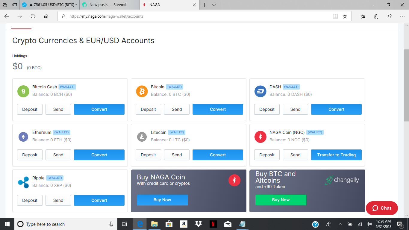Open Dropbox from taskbar

coord(198,224)
